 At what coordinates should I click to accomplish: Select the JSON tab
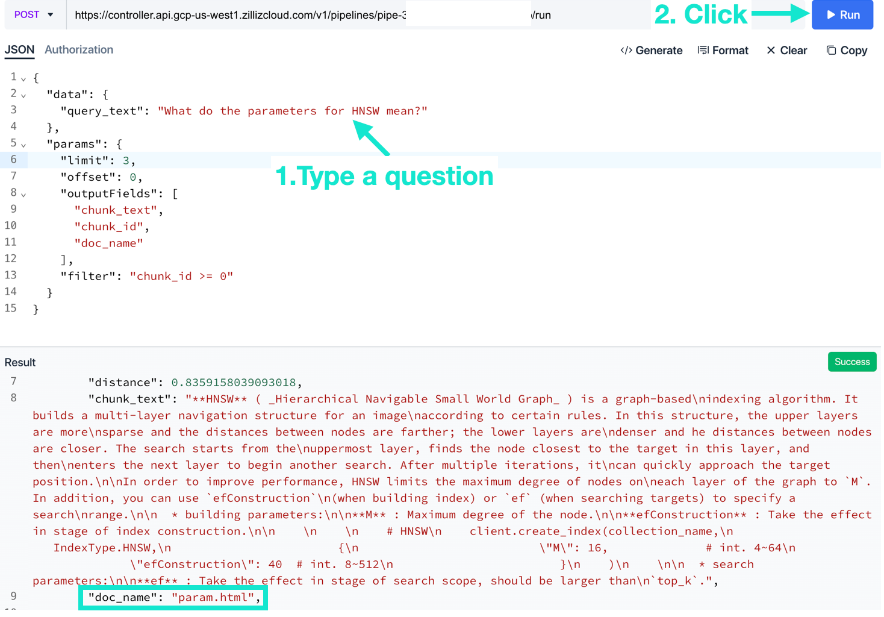click(x=19, y=50)
